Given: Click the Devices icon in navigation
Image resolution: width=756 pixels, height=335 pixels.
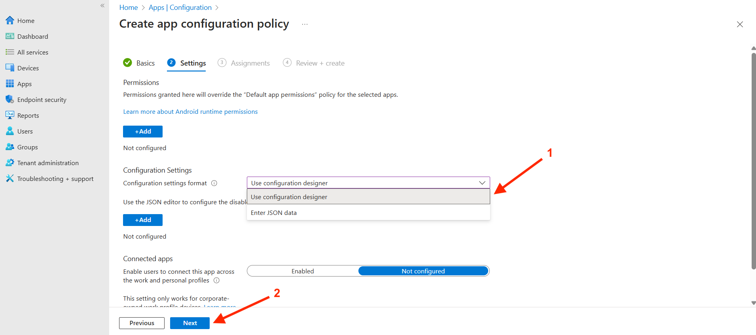Looking at the screenshot, I should pyautogui.click(x=10, y=68).
